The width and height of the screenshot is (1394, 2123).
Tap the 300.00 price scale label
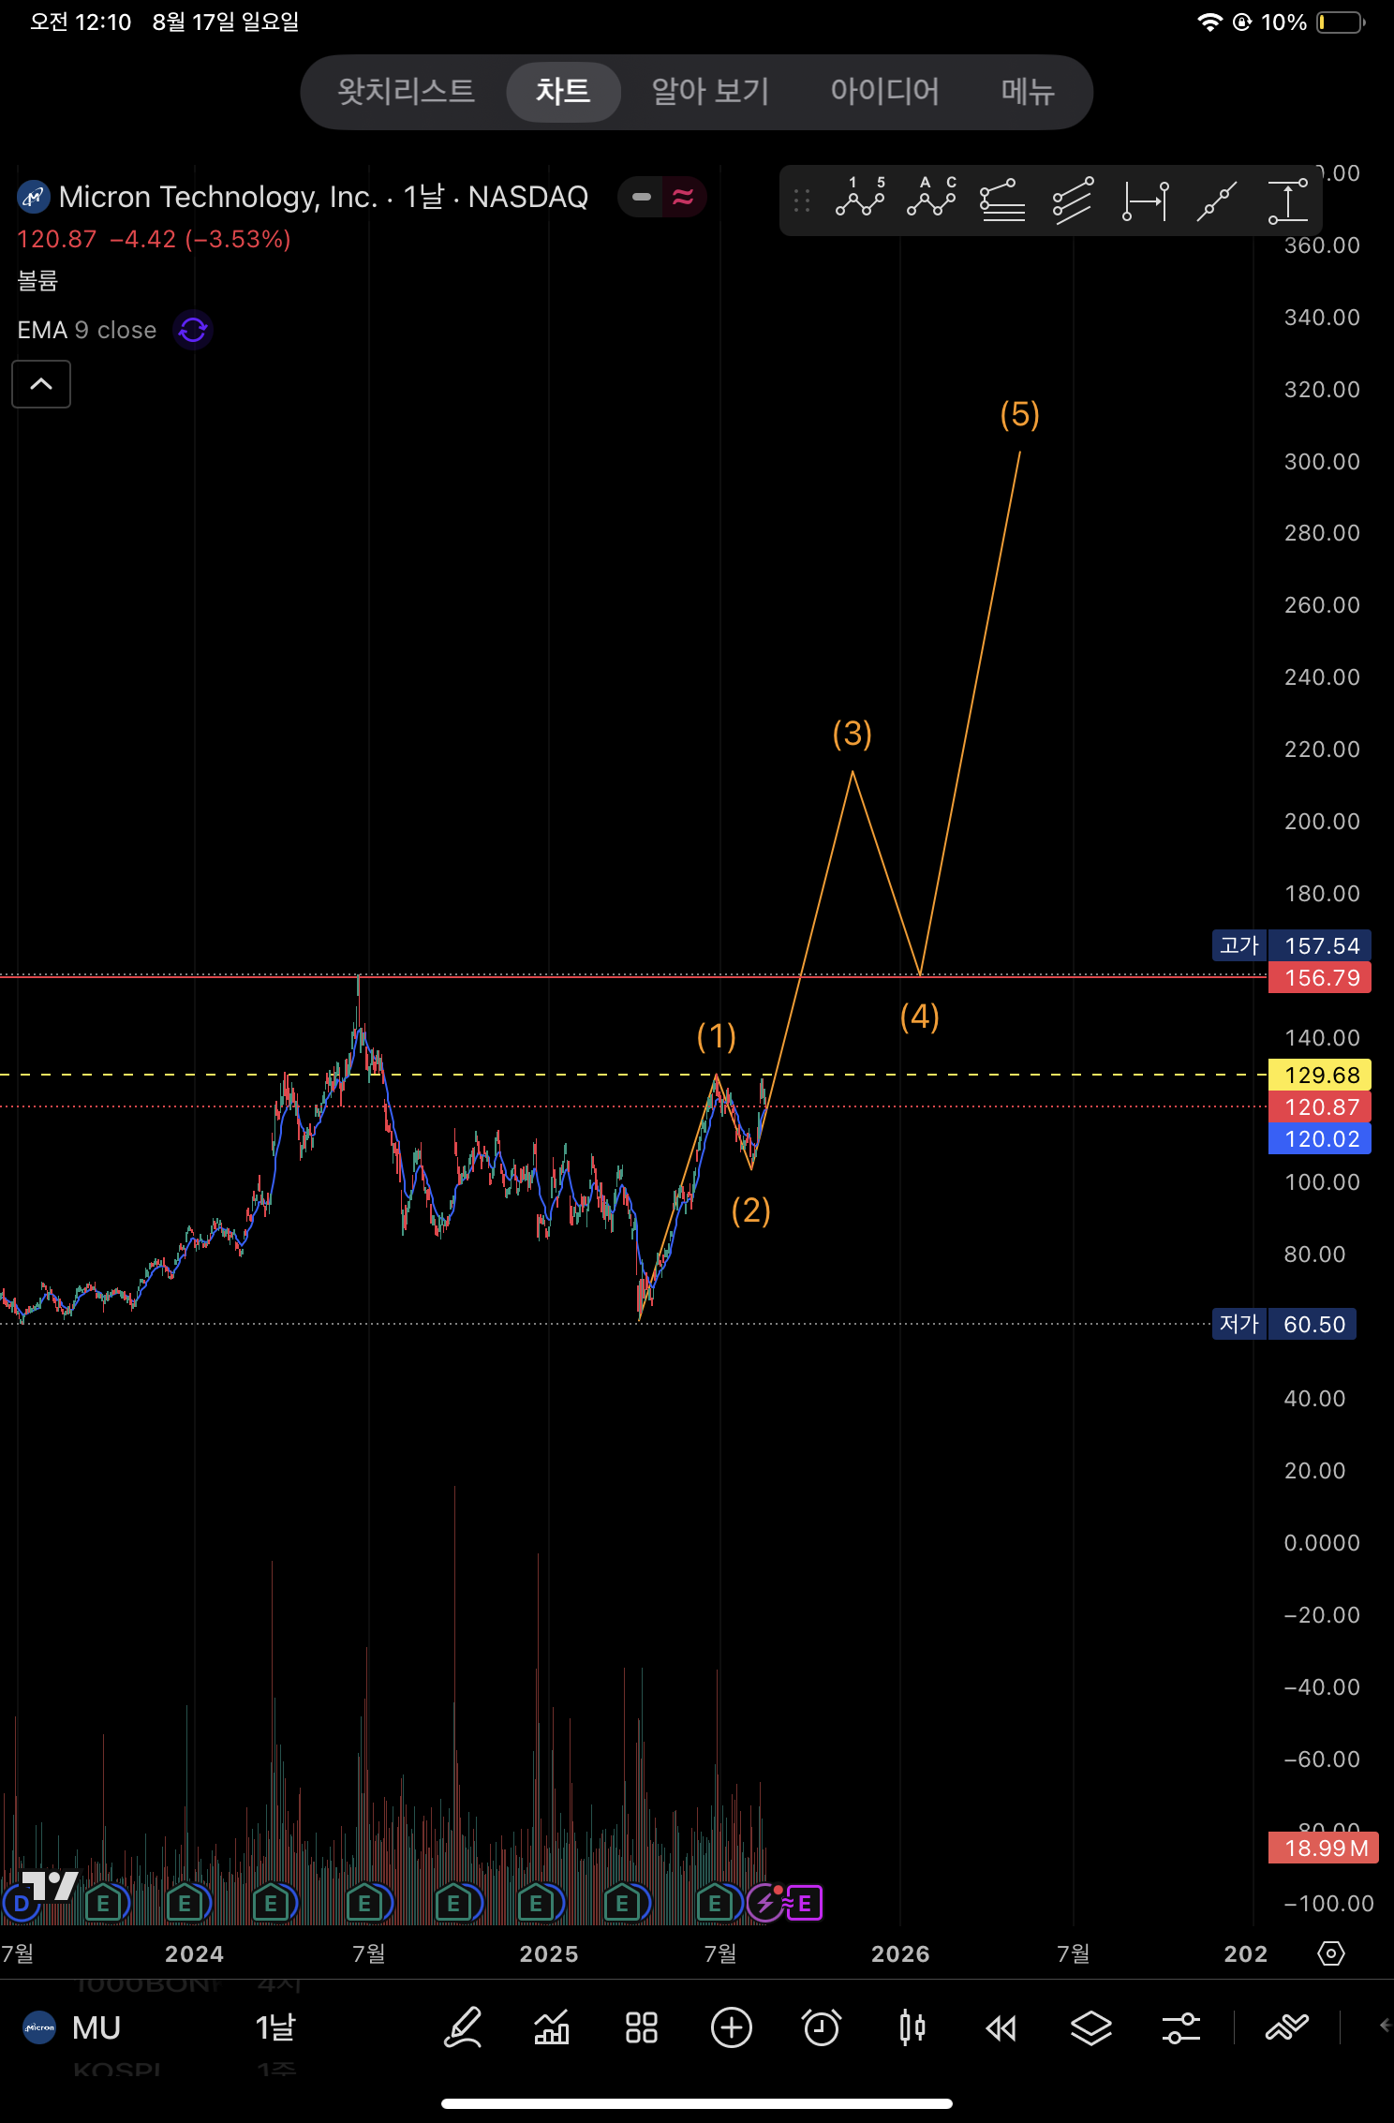coord(1322,461)
